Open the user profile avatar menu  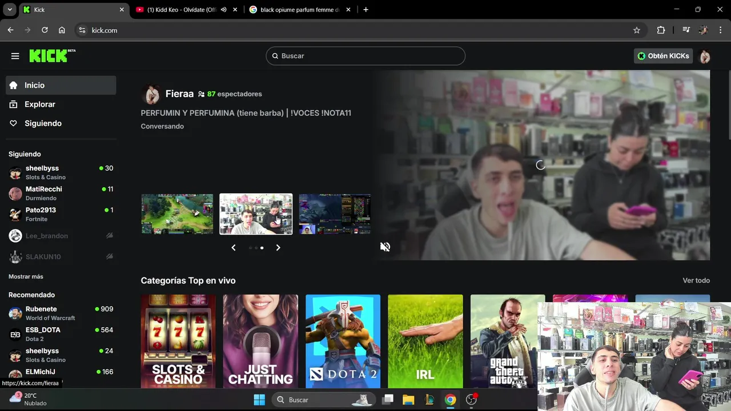click(x=705, y=56)
